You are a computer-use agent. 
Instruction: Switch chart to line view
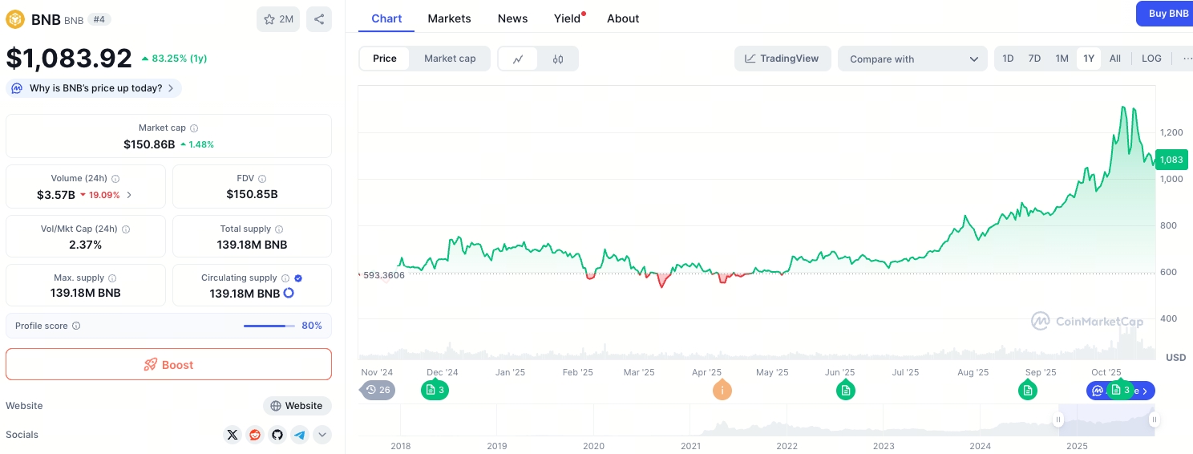click(x=519, y=59)
